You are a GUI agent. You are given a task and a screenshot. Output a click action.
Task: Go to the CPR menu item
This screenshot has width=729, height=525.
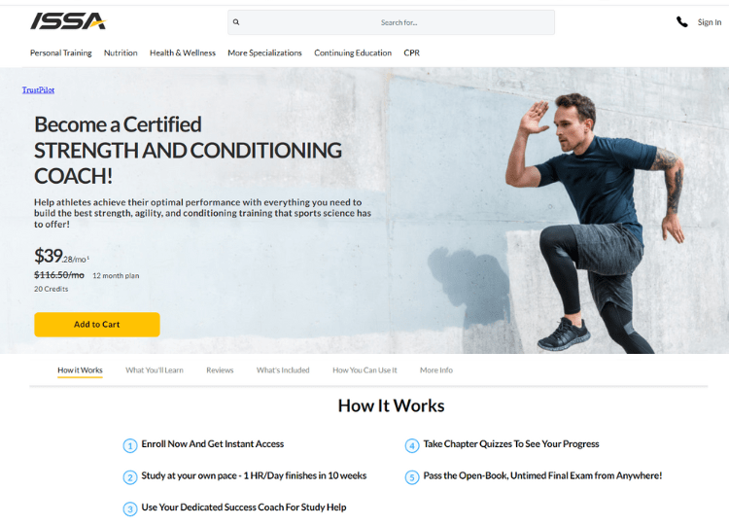(411, 53)
